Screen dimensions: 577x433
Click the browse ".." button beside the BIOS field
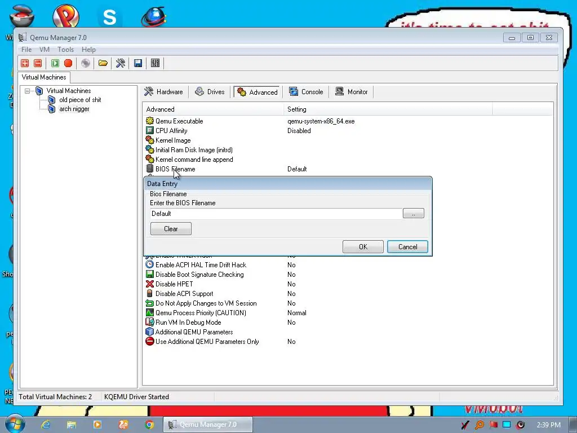click(413, 214)
